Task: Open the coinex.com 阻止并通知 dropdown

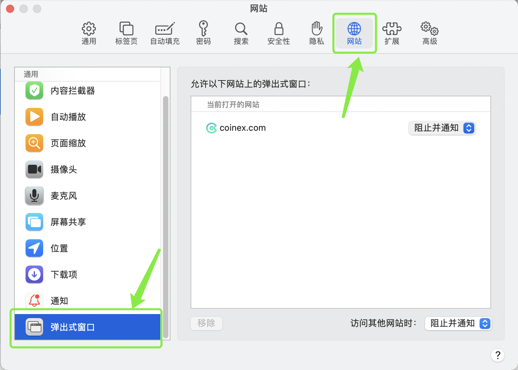Action: pyautogui.click(x=442, y=128)
